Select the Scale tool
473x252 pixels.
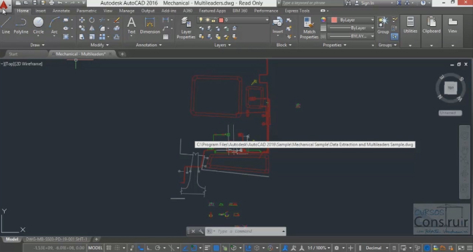[92, 37]
